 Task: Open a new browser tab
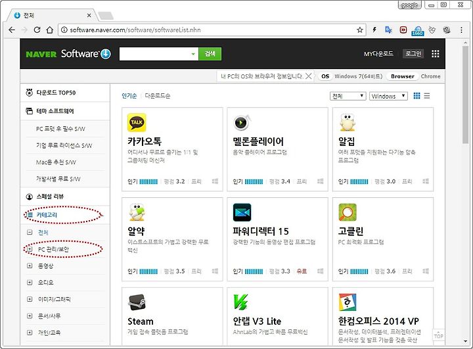tap(106, 15)
